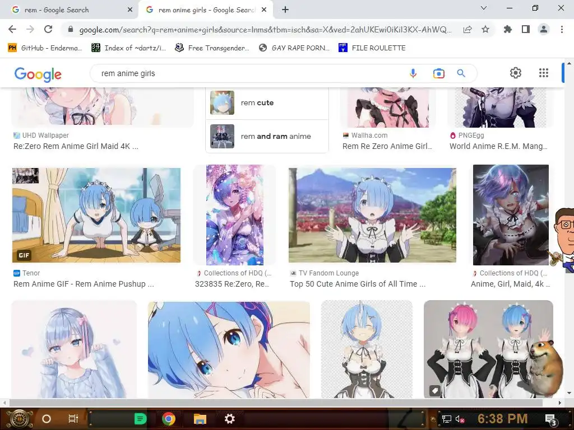This screenshot has height=430, width=574.
Task: View site info via the lock icon
Action: click(71, 30)
